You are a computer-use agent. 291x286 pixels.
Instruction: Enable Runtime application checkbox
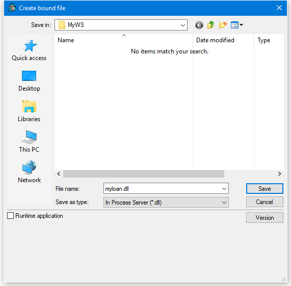coord(10,216)
